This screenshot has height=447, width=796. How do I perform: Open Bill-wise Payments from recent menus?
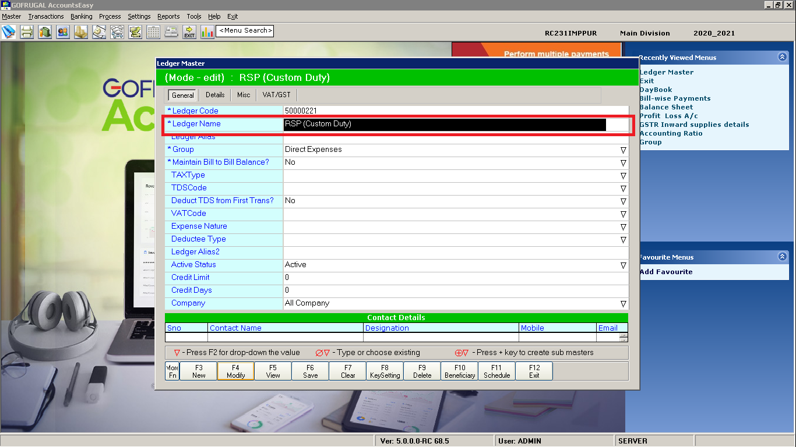pos(675,98)
